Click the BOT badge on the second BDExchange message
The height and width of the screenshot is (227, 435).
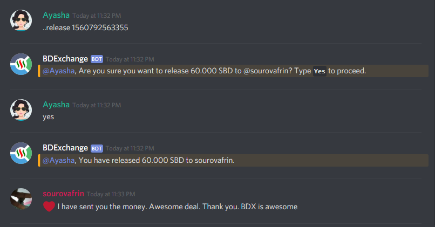[x=97, y=148]
